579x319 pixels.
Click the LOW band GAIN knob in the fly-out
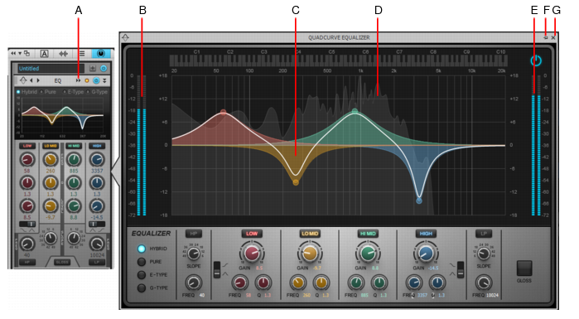coord(252,254)
